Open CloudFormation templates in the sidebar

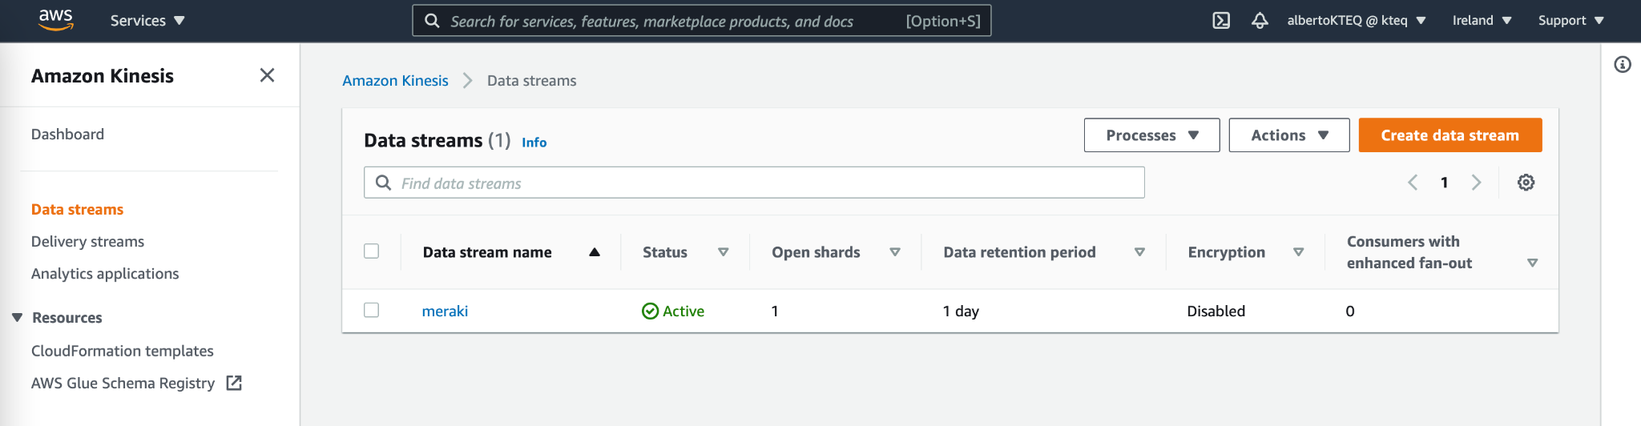point(123,351)
